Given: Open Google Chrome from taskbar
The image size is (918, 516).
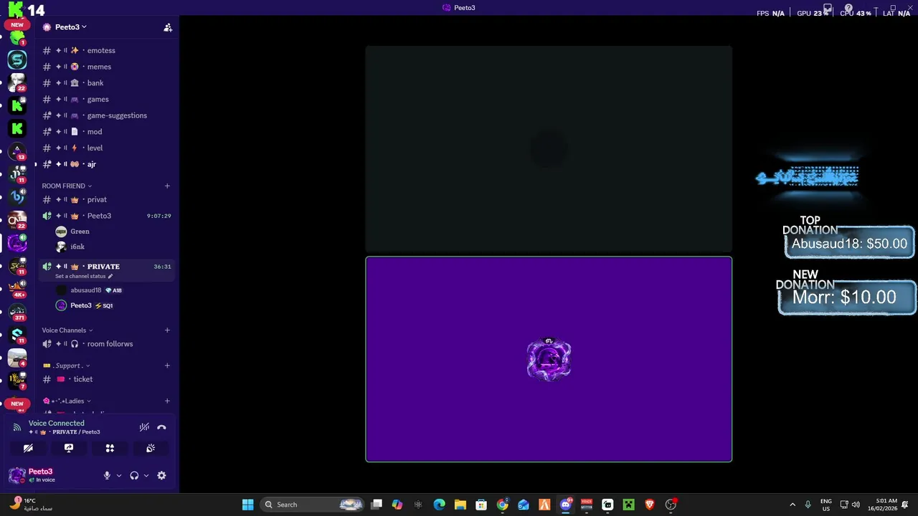Looking at the screenshot, I should click(502, 505).
